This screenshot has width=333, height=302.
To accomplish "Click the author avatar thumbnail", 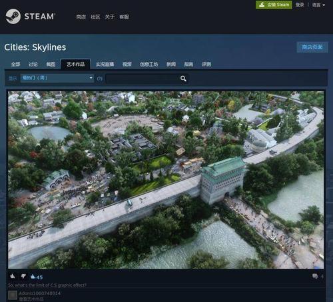I will (13, 295).
